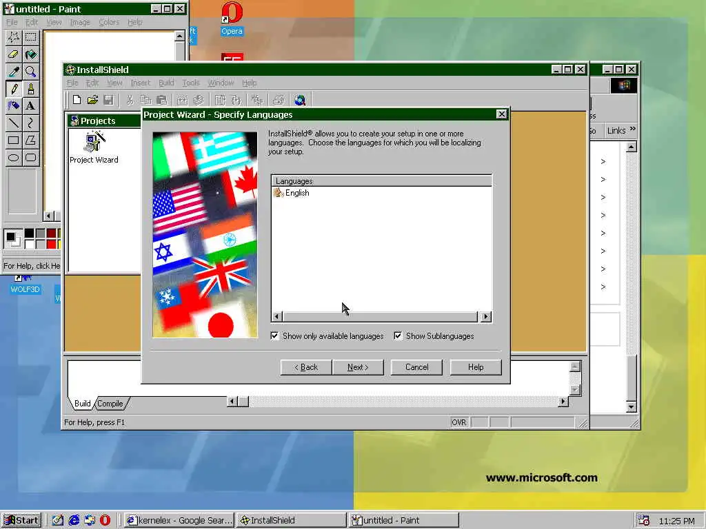706x529 pixels.
Task: Click the Cut scissors icon in InstallShield toolbar
Action: point(130,100)
